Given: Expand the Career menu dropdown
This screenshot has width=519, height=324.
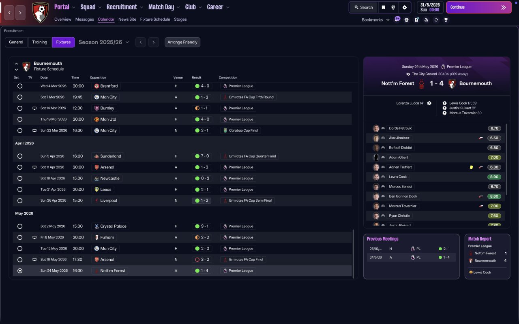Looking at the screenshot, I should pos(227,7).
